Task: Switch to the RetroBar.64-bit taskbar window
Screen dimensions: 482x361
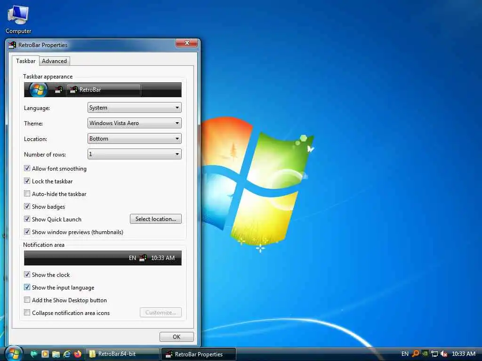Action: point(122,354)
